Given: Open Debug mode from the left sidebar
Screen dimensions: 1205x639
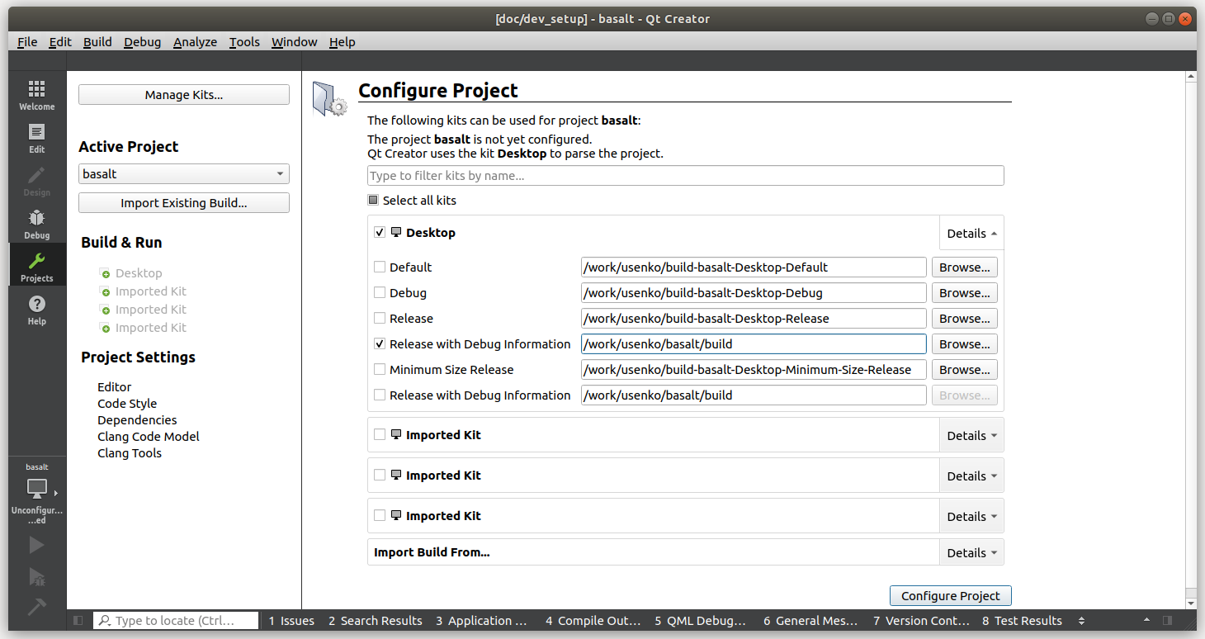Looking at the screenshot, I should [36, 223].
